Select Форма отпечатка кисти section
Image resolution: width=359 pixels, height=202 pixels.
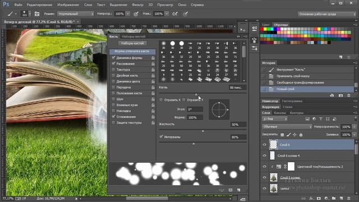pos(132,51)
